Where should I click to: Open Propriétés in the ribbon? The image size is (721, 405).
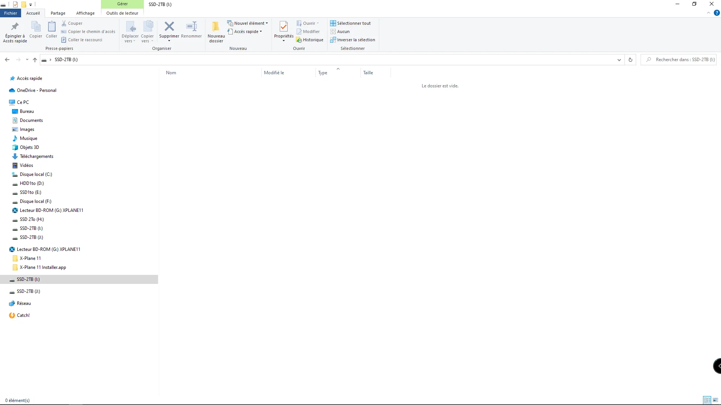[284, 27]
